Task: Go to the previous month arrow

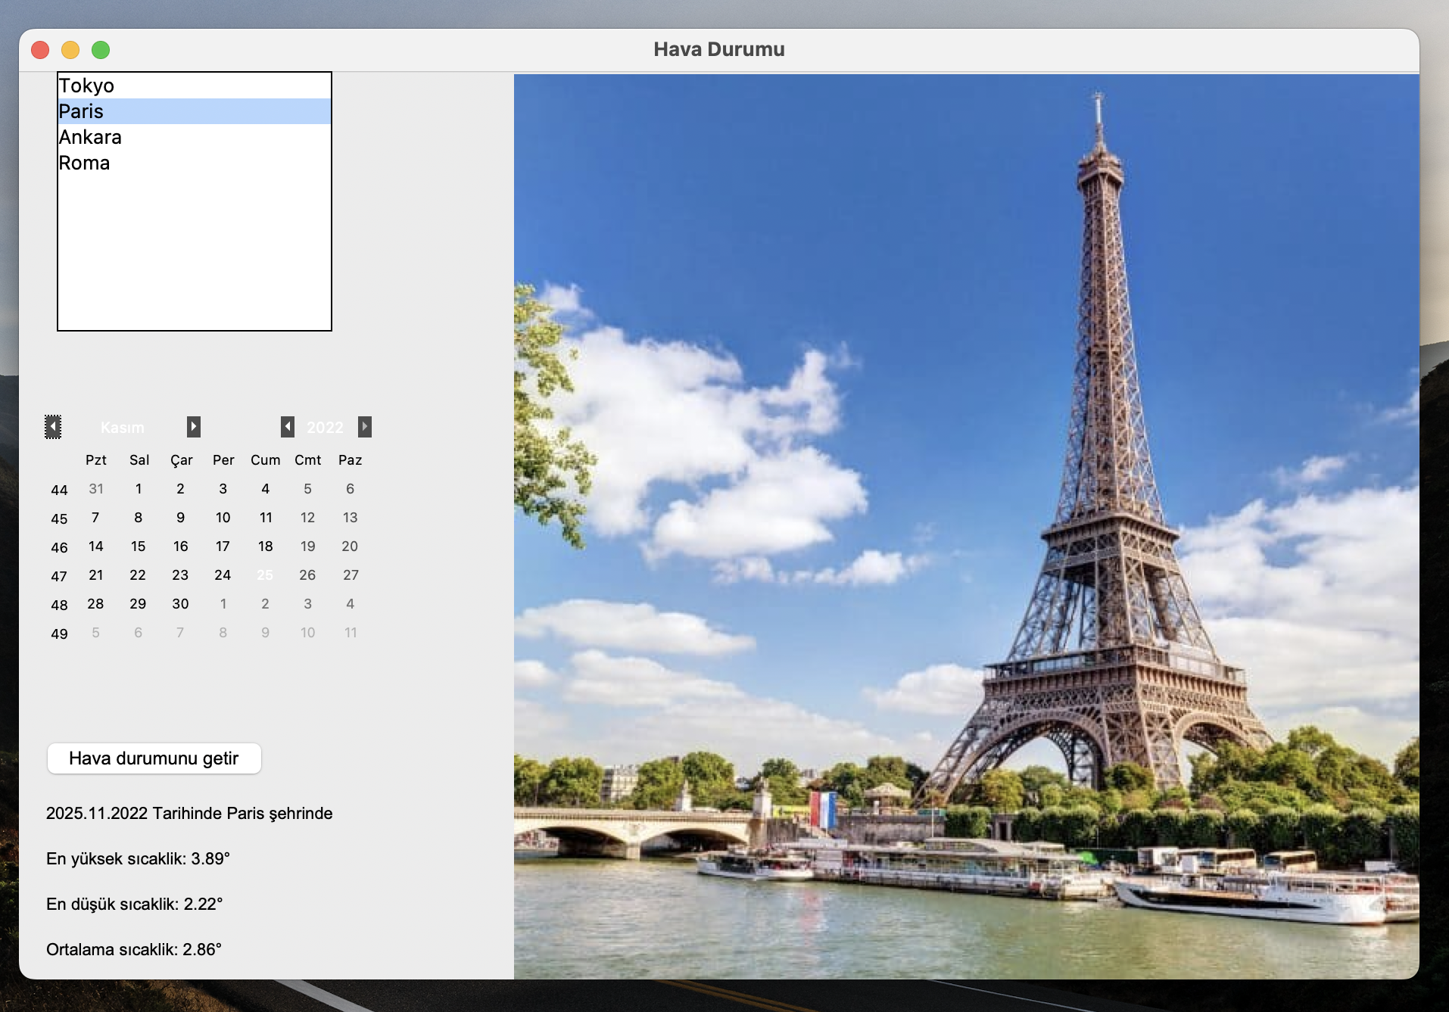Action: (x=53, y=427)
